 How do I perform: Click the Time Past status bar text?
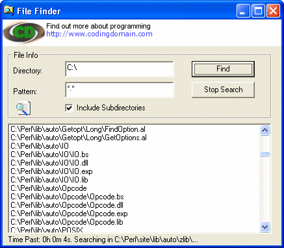coord(103,240)
